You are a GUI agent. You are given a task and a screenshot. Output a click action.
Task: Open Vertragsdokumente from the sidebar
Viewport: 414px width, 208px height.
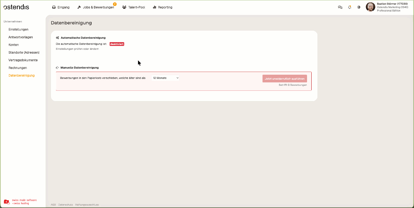pyautogui.click(x=23, y=60)
